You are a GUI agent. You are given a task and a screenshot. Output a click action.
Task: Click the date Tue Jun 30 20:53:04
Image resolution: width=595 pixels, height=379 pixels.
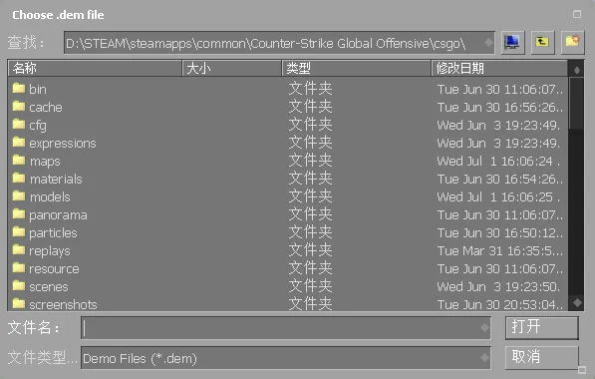click(499, 305)
